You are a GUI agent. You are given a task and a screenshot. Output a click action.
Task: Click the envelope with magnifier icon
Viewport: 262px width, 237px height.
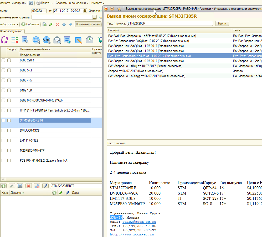[57, 40]
